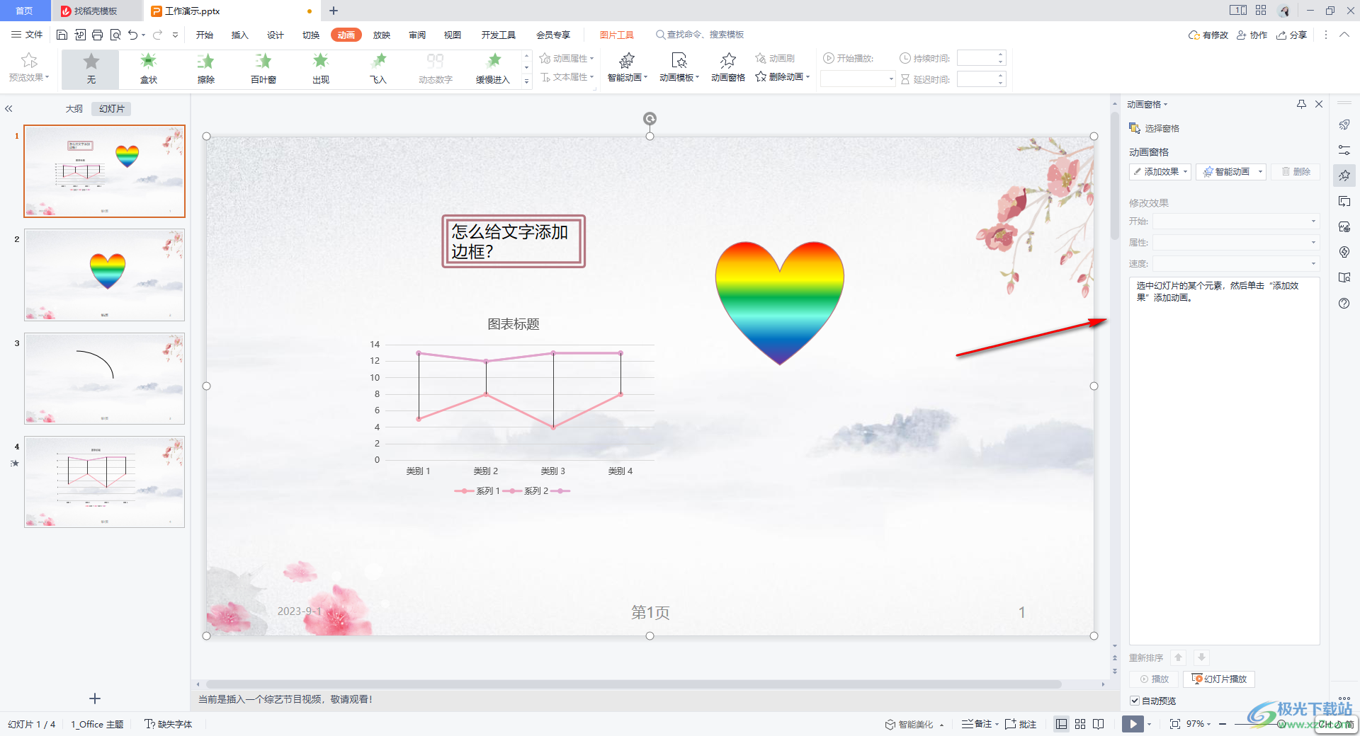Image resolution: width=1360 pixels, height=736 pixels.
Task: Click the 批注 comment button in status bar
Action: (1021, 724)
